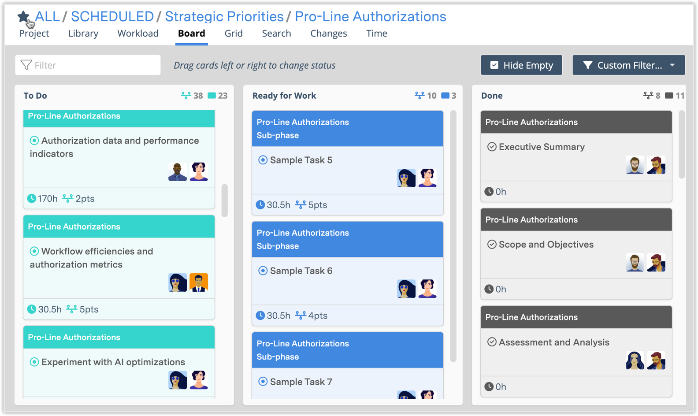The image size is (698, 416).
Task: Click the completed check on Assessment and Analysis
Action: tap(492, 342)
